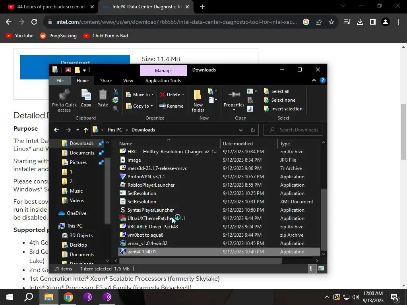Click the YouTube bookmark
The image size is (407, 305).
point(20,36)
